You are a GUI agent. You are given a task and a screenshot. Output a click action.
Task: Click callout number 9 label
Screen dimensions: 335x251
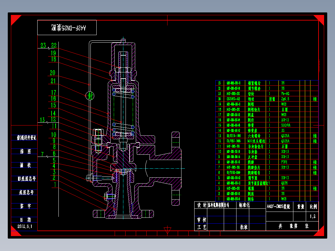pos(54,141)
